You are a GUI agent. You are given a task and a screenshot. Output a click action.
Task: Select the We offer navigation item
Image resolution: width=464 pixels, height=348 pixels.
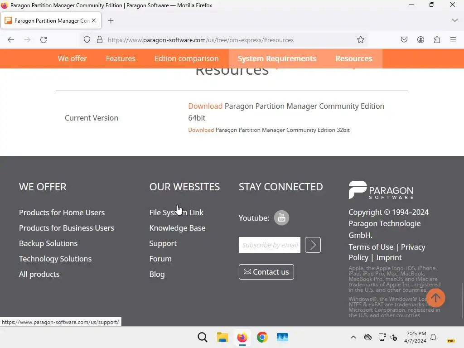click(x=72, y=58)
